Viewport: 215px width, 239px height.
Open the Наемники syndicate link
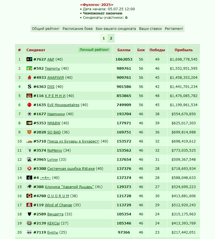tap(56, 114)
